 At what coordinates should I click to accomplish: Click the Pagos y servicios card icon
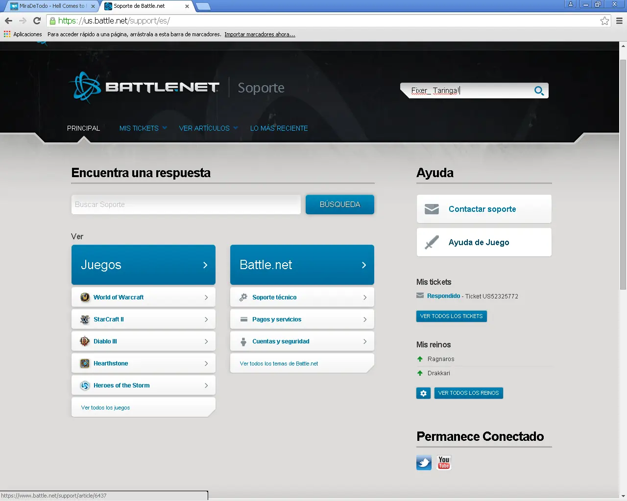pos(243,319)
